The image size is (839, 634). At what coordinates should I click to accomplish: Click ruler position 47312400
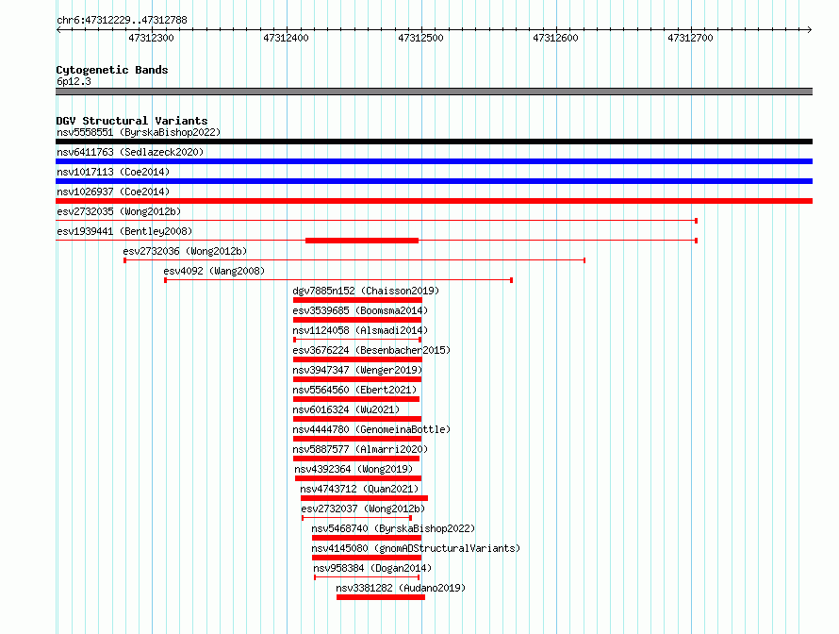287,38
